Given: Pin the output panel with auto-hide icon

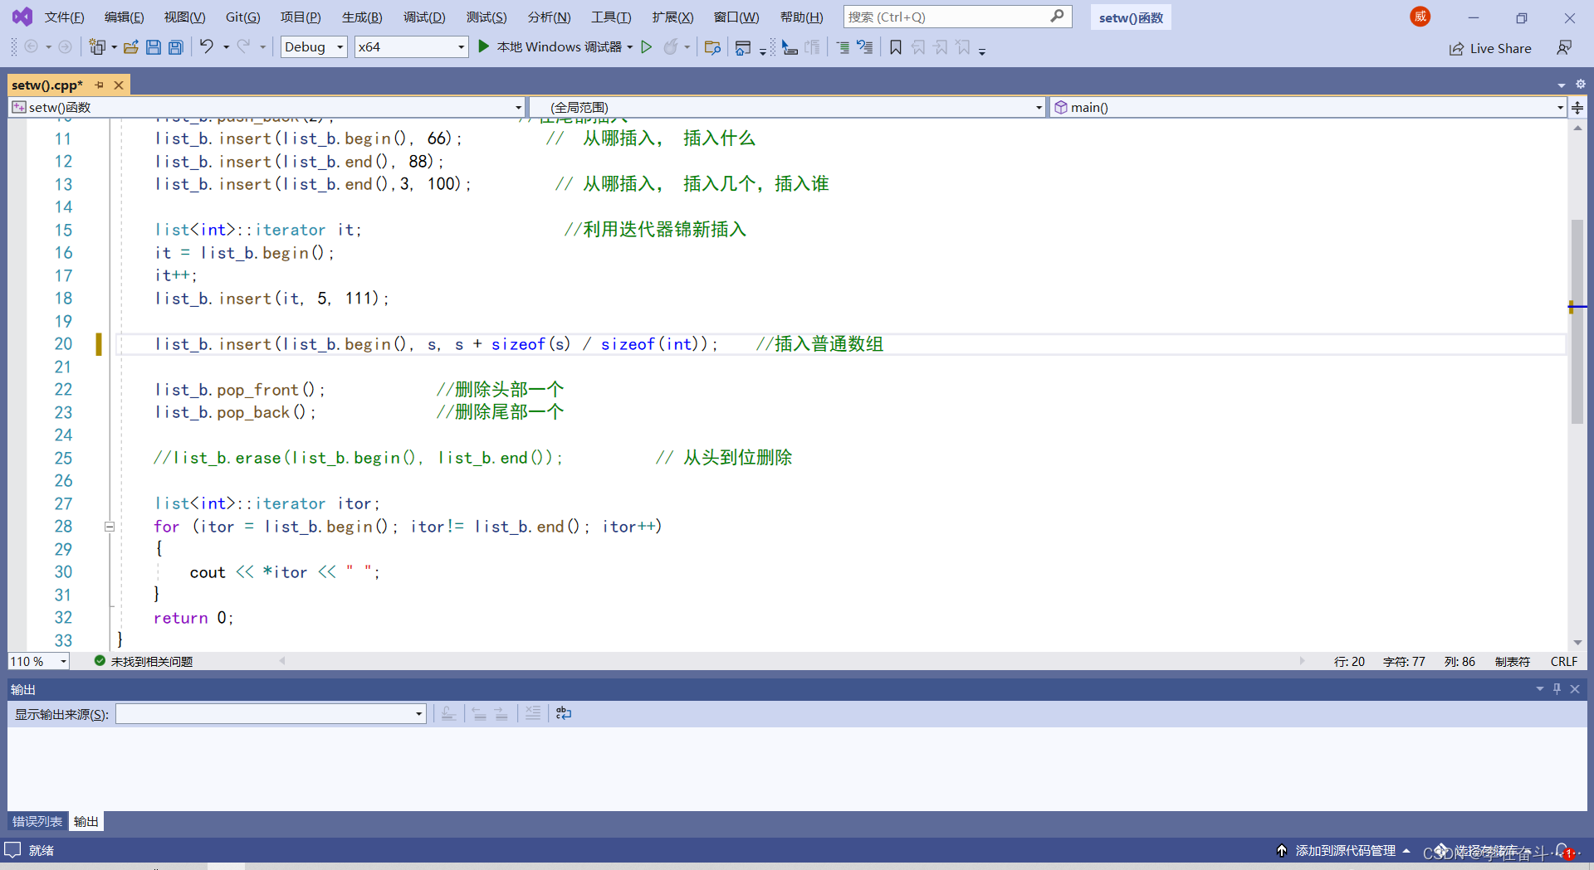Looking at the screenshot, I should (1557, 688).
